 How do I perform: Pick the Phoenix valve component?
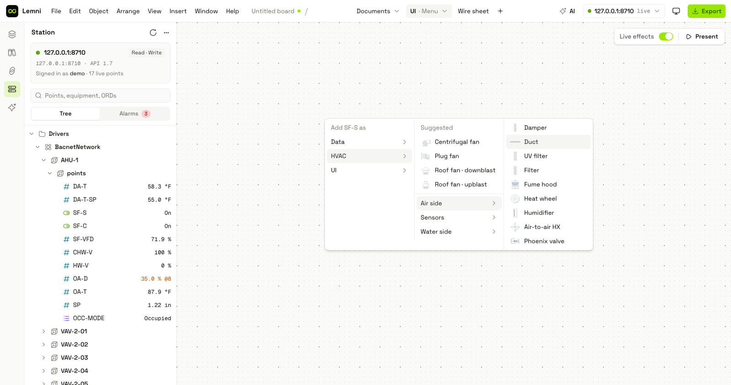(x=548, y=241)
